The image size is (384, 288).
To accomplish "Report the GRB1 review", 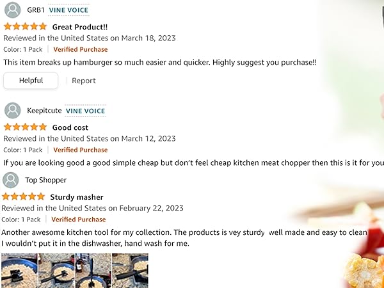I will pyautogui.click(x=83, y=81).
